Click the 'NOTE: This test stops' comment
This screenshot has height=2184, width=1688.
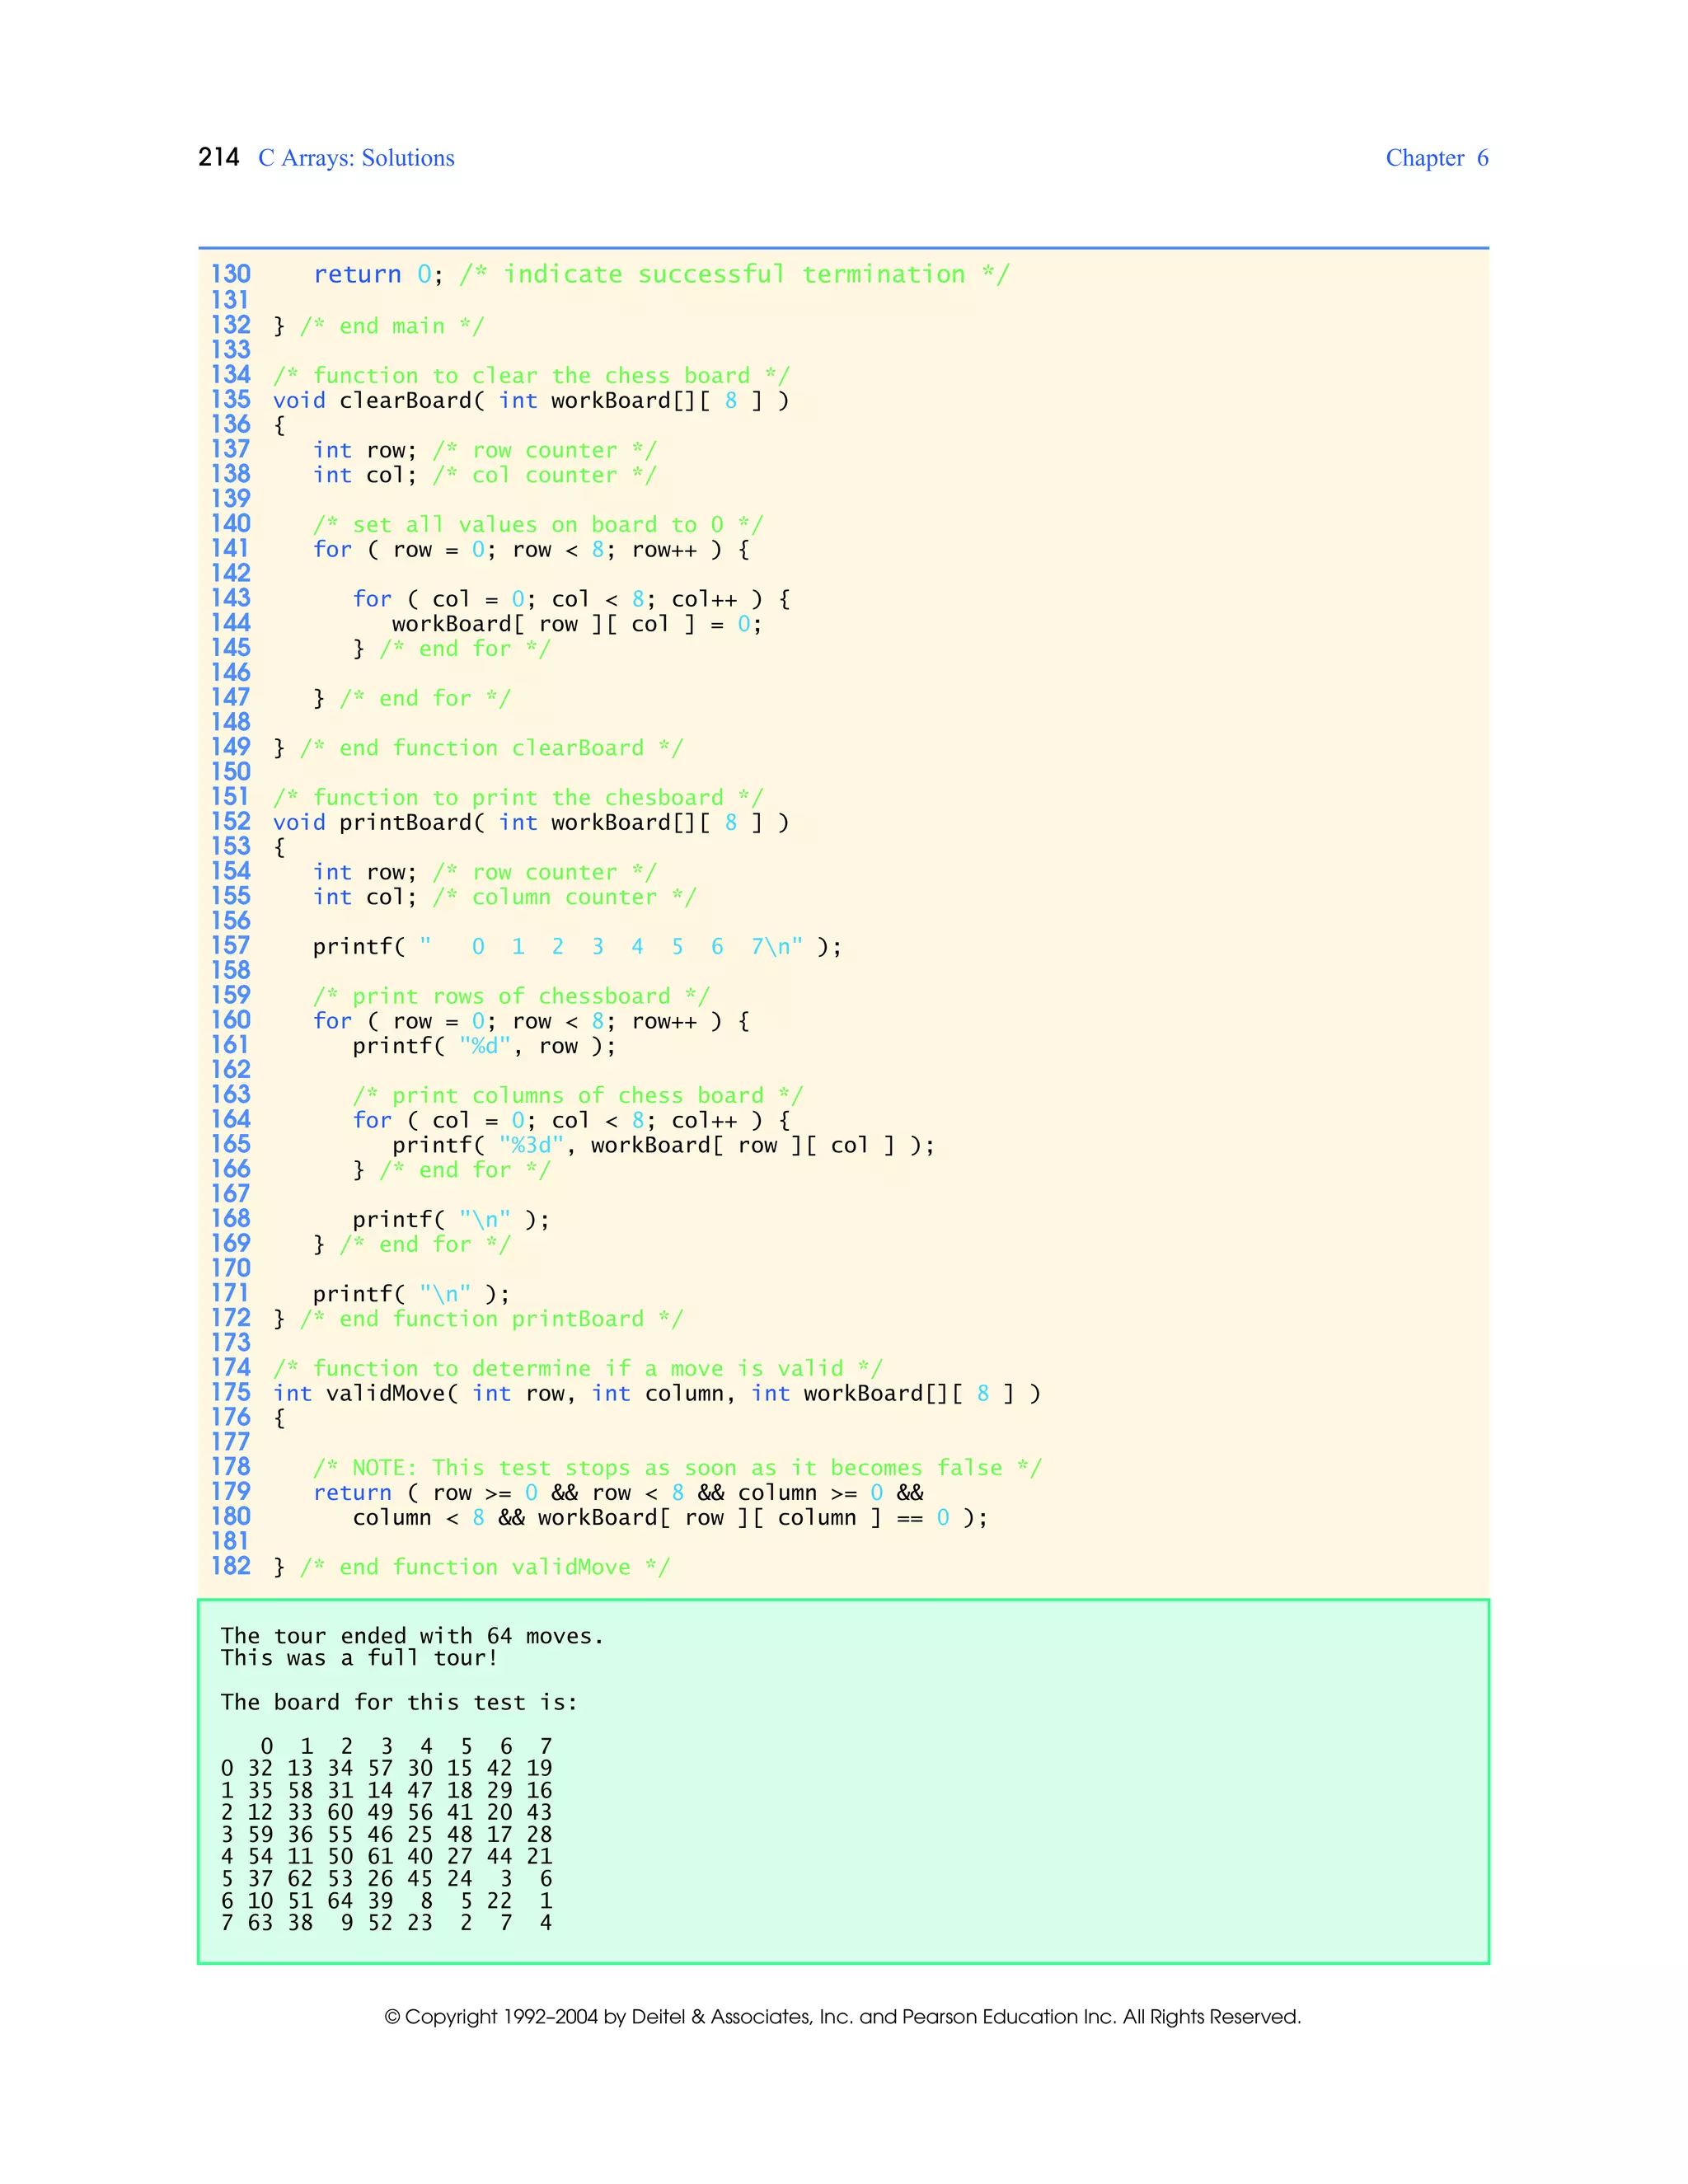677,1468
